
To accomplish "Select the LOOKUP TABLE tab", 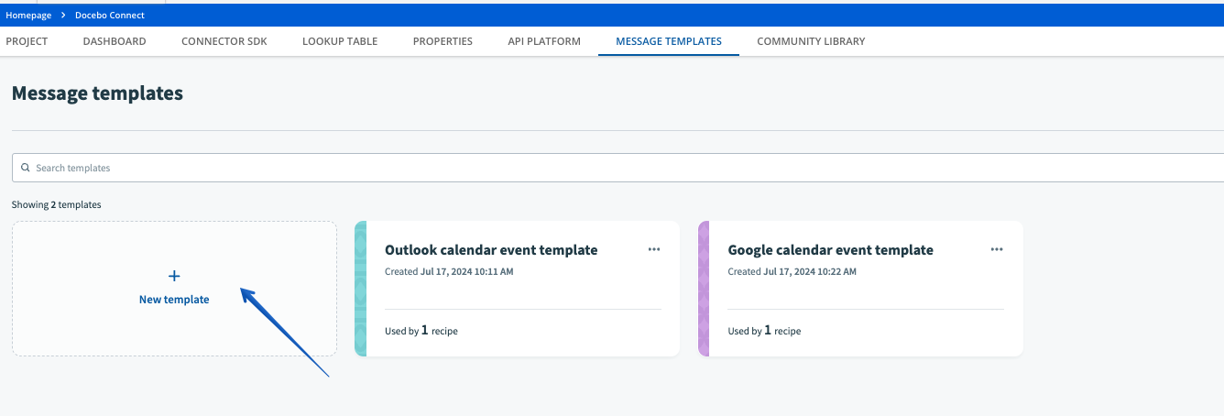I will pos(340,41).
